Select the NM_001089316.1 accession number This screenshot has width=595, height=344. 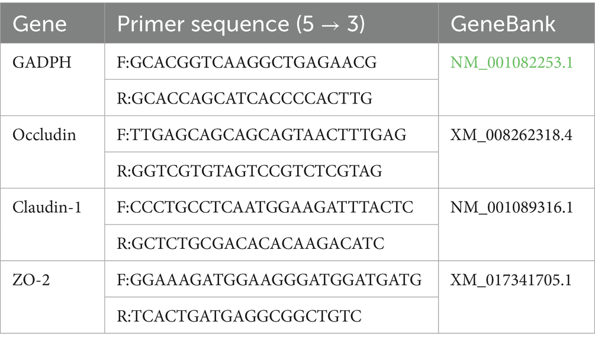[512, 207]
